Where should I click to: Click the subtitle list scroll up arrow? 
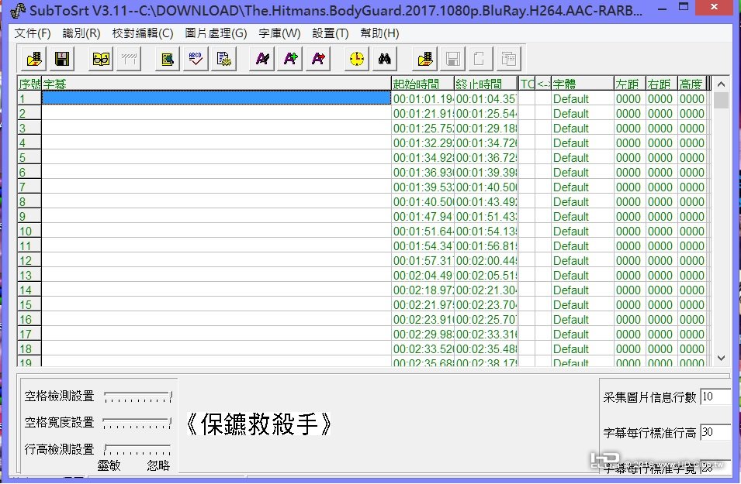[x=721, y=84]
